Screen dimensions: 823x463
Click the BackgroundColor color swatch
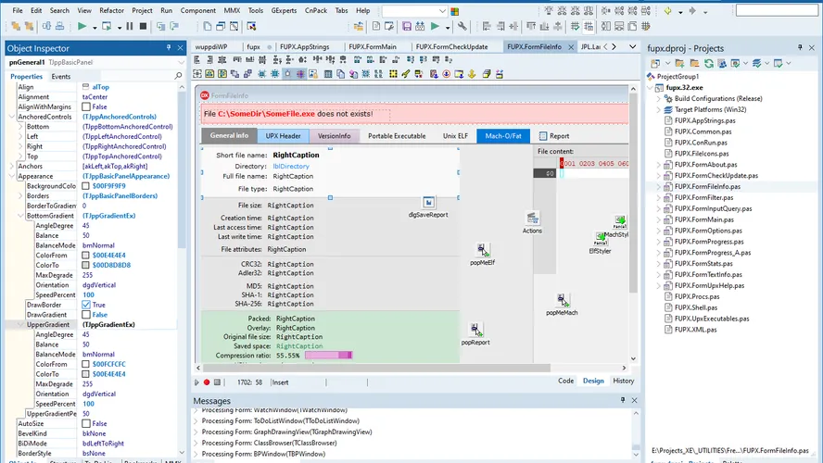coord(86,186)
